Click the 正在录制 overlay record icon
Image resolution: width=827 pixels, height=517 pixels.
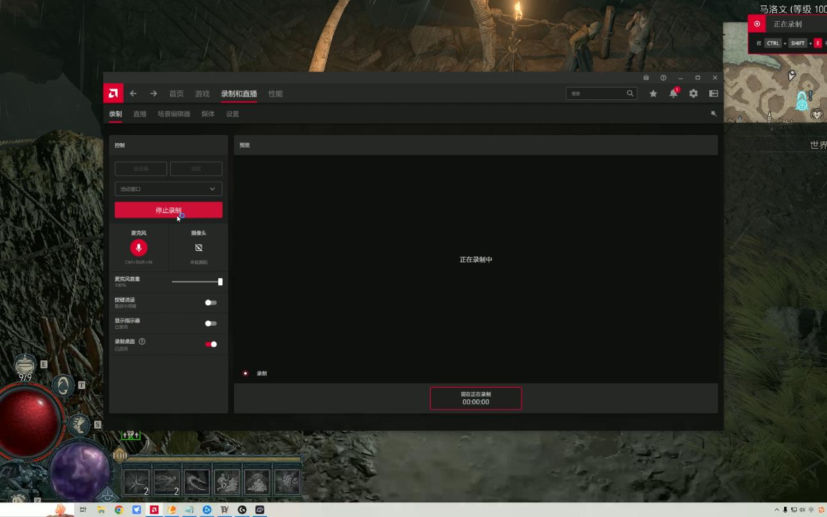tap(757, 24)
